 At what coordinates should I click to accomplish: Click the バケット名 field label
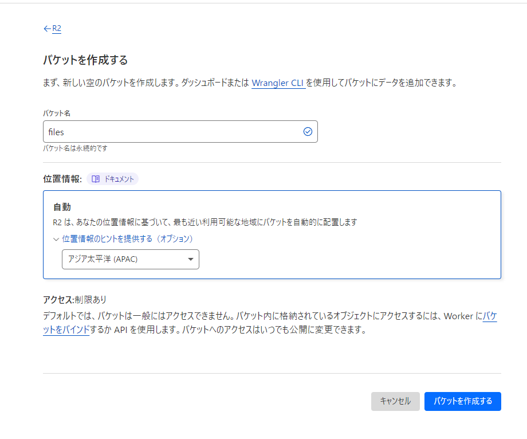[57, 113]
